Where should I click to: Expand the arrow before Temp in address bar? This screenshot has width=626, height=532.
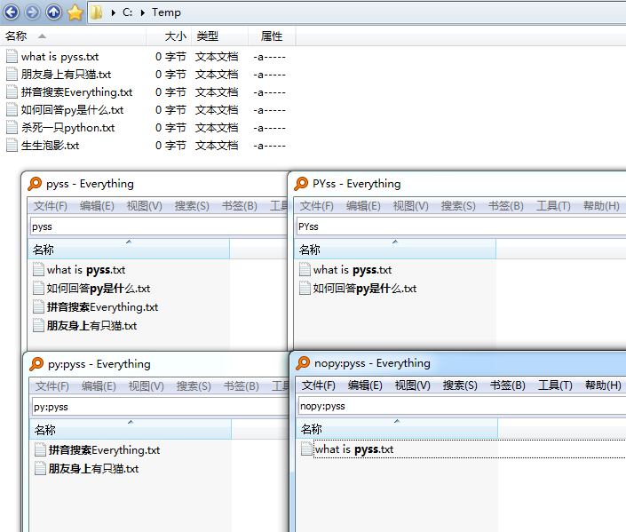pyautogui.click(x=144, y=12)
